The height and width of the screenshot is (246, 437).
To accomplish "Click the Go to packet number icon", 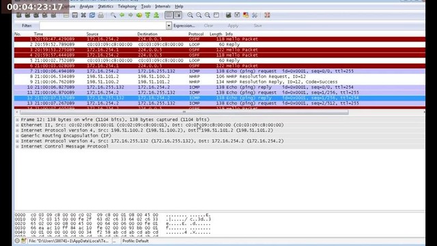I will (x=139, y=15).
